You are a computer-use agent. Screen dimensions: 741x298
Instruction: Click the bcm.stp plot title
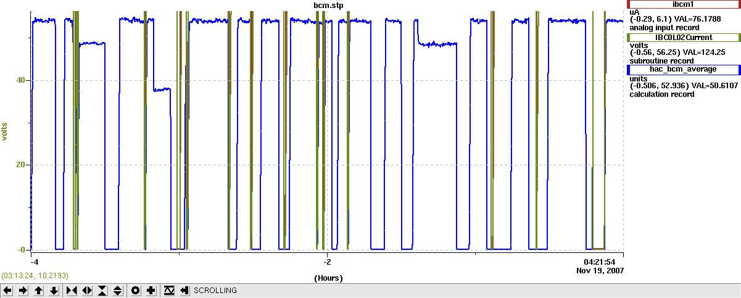[x=328, y=5]
